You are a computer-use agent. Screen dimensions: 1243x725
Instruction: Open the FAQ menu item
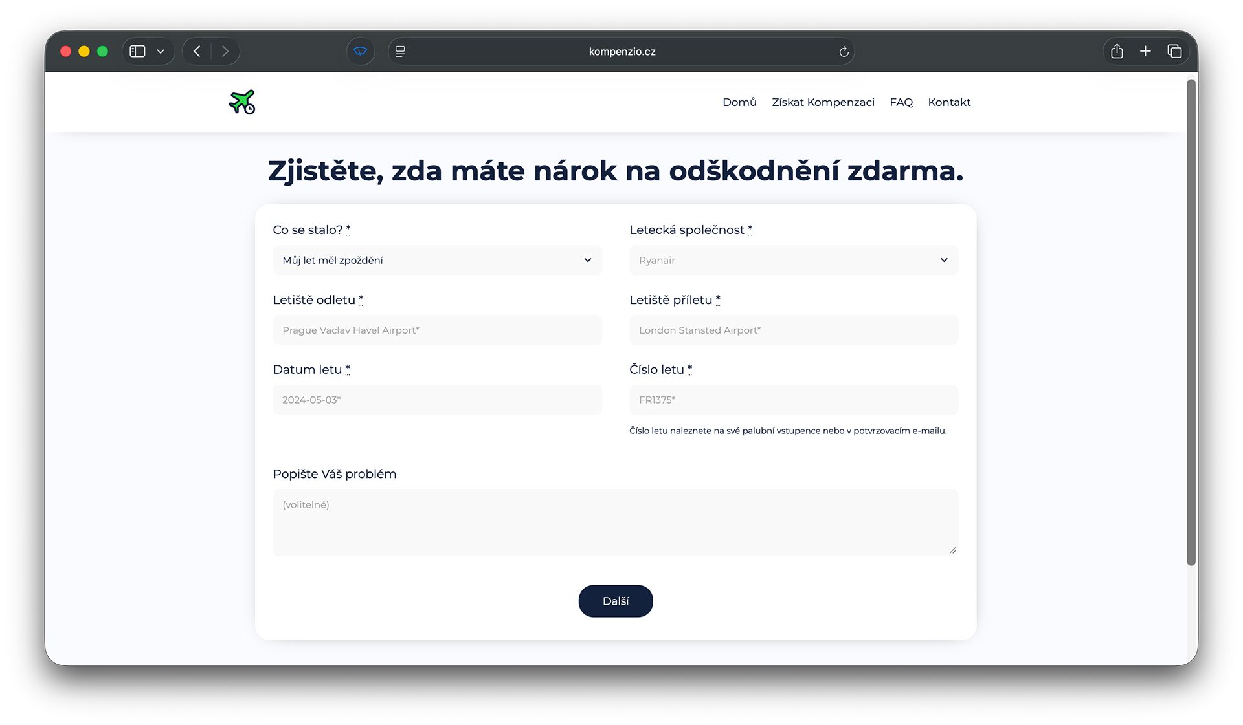(x=901, y=102)
